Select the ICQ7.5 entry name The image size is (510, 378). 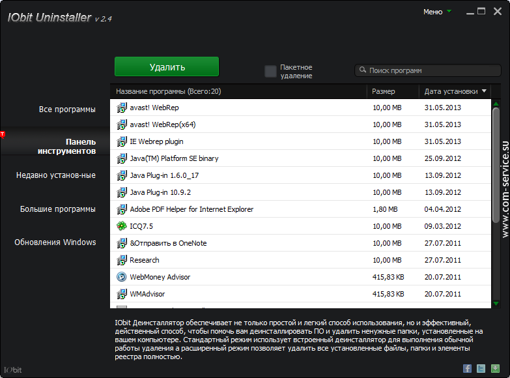(141, 226)
